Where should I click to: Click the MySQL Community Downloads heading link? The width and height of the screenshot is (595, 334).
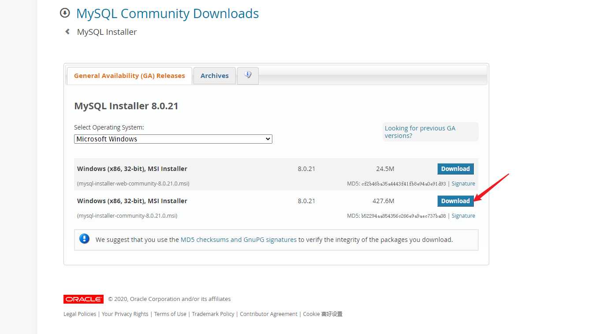167,14
